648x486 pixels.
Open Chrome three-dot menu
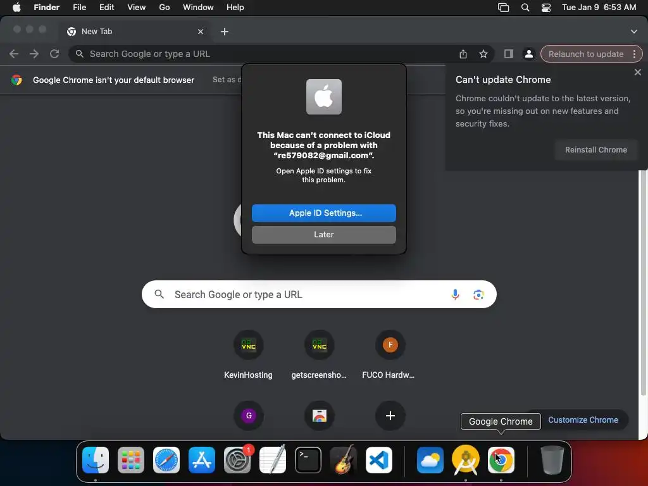[634, 54]
